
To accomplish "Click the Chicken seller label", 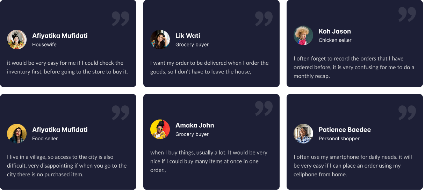I will click(x=335, y=40).
